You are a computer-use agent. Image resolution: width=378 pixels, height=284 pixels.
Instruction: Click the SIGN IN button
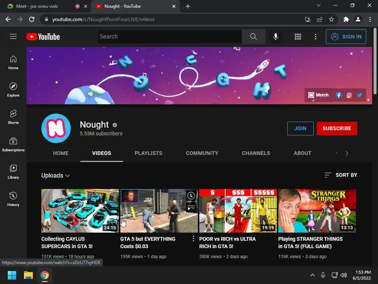[x=346, y=37]
